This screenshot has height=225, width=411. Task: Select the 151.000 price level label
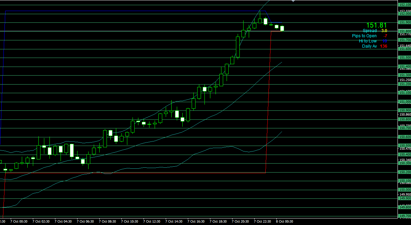click(x=404, y=102)
